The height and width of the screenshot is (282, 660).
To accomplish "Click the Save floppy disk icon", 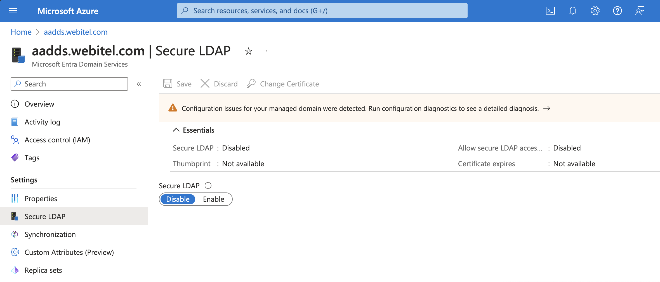I will pyautogui.click(x=168, y=84).
